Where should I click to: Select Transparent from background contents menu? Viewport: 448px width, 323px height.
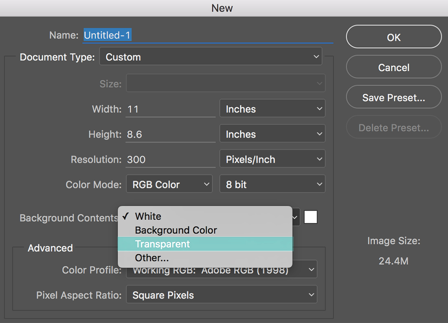(205, 244)
